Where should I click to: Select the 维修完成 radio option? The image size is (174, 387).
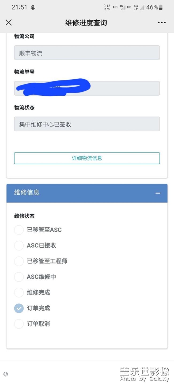point(19,292)
